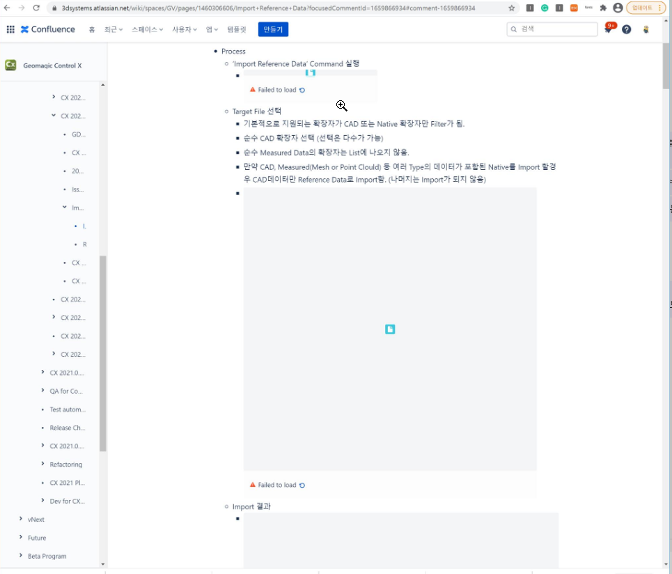Retry loading the failed image under Target File 선택
The image size is (672, 574).
(302, 486)
